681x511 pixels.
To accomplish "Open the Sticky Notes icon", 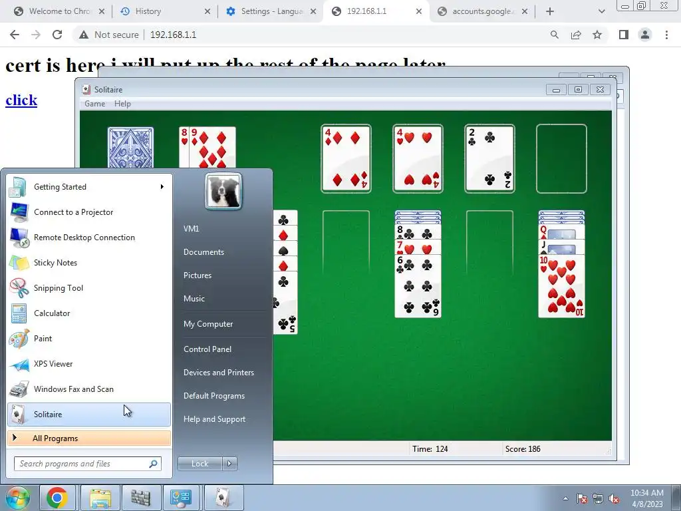I will tap(18, 262).
